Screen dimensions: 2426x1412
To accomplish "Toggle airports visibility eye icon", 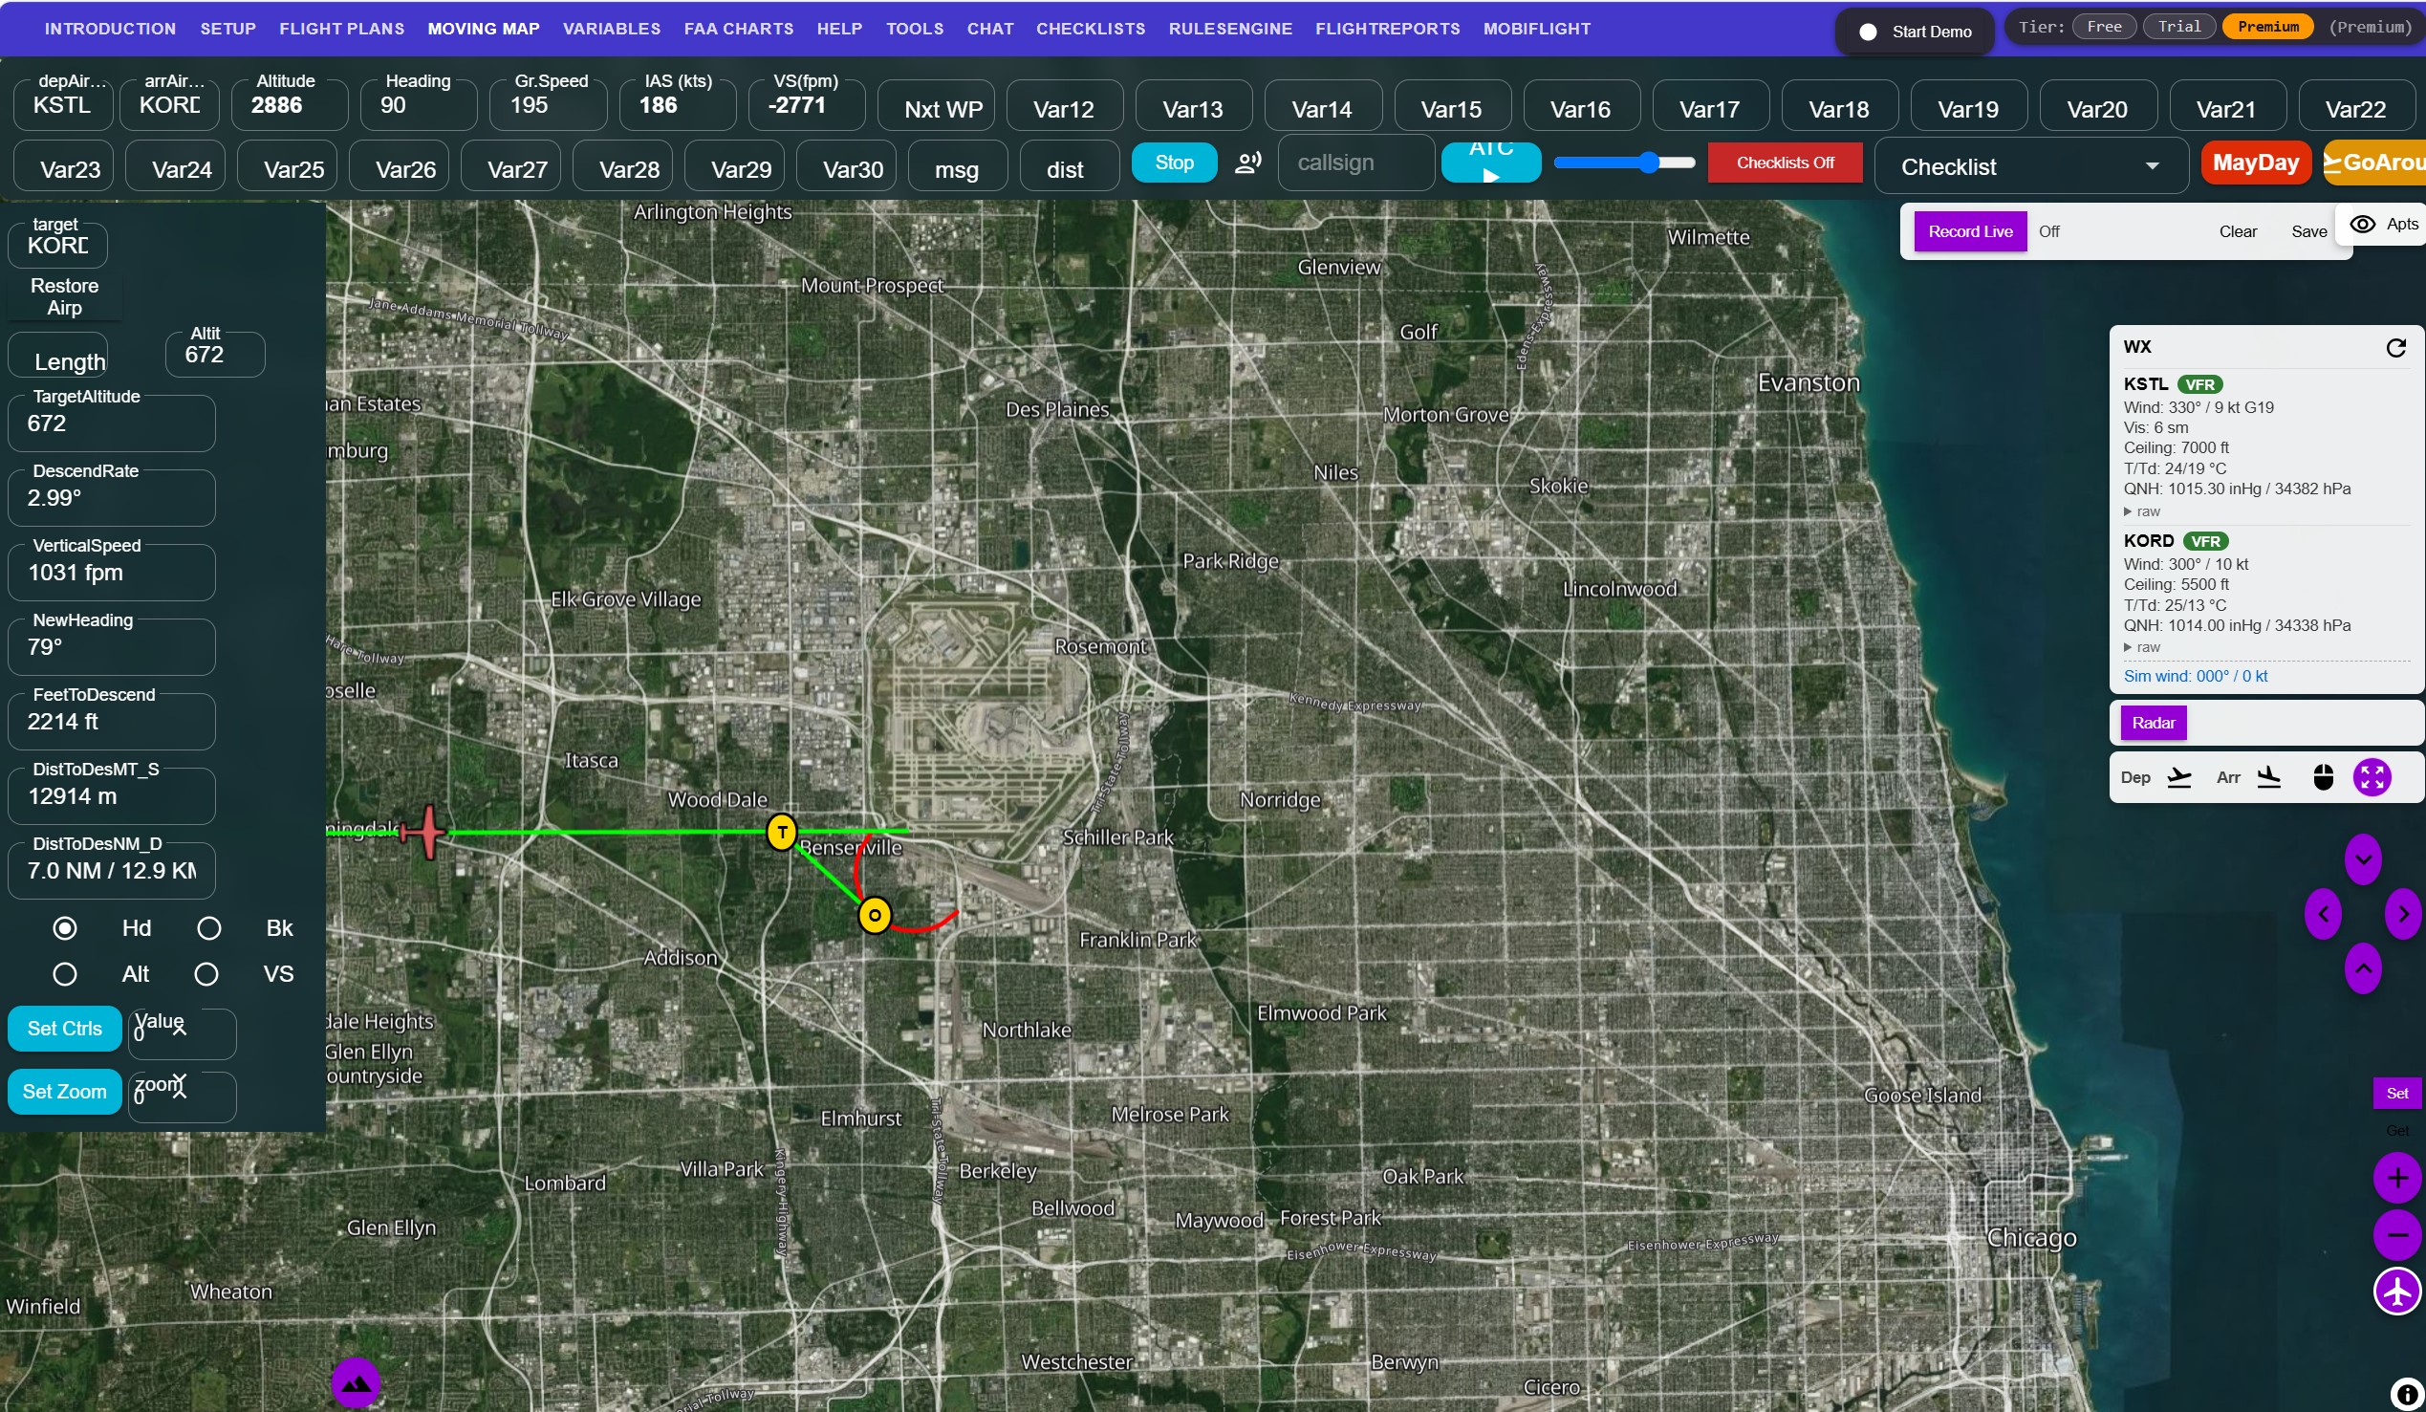I will (x=2363, y=225).
